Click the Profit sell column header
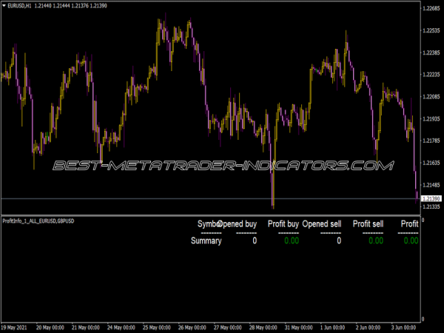This screenshot has height=333, width=444. click(x=368, y=223)
